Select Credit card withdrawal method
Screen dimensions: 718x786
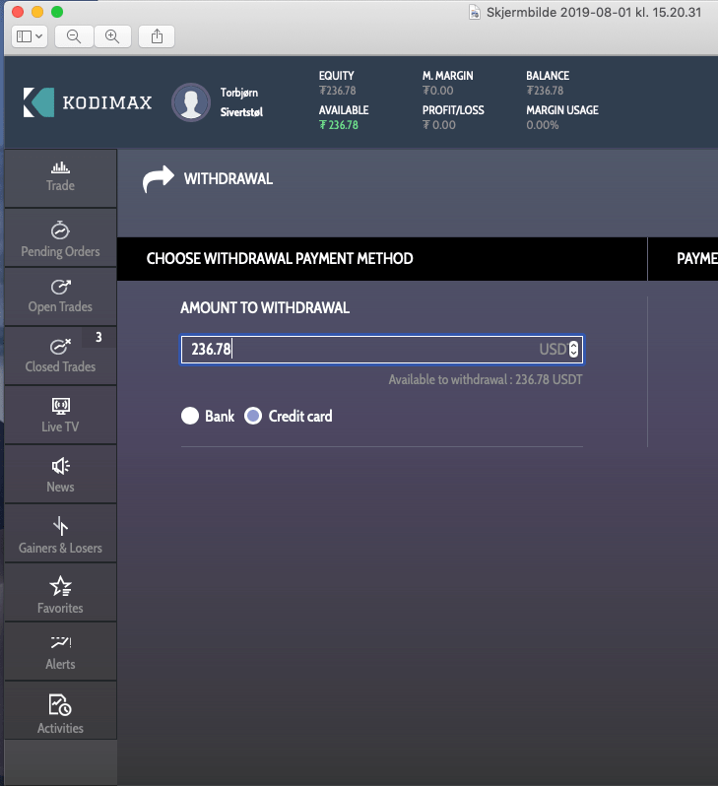pos(253,417)
